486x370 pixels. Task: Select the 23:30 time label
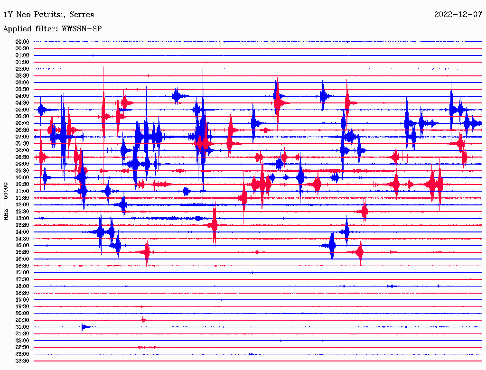(x=22, y=361)
